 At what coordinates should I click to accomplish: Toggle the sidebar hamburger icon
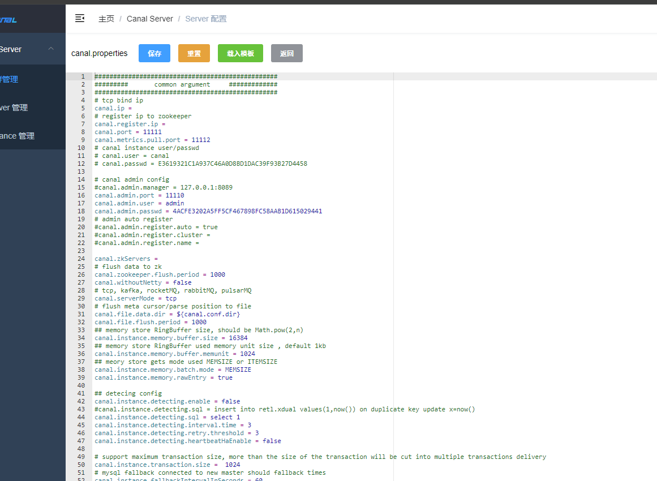point(80,18)
